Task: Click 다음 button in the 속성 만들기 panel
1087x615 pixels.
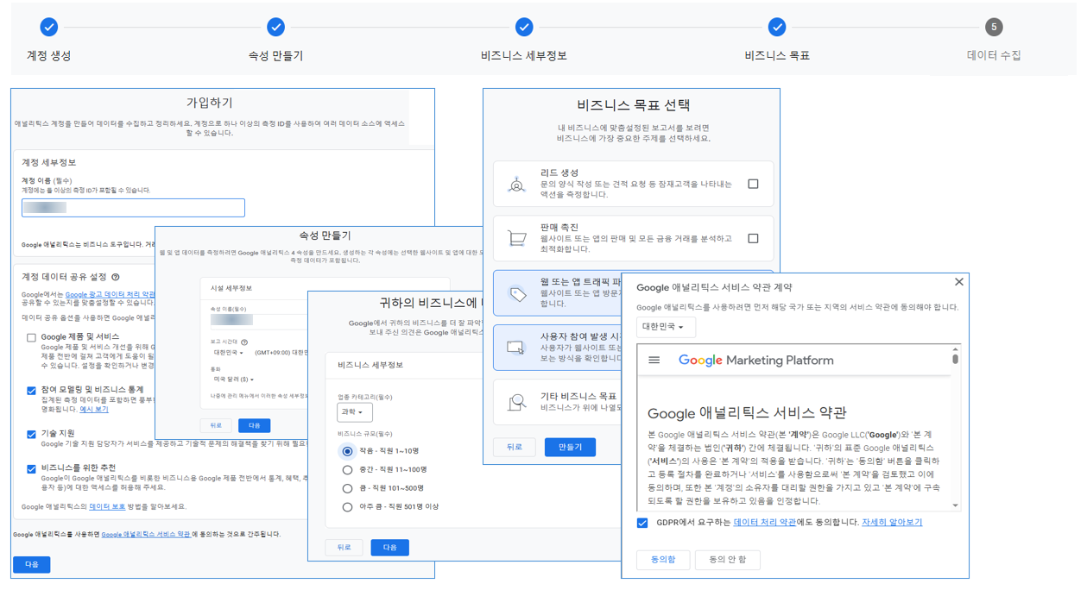Action: 254,425
